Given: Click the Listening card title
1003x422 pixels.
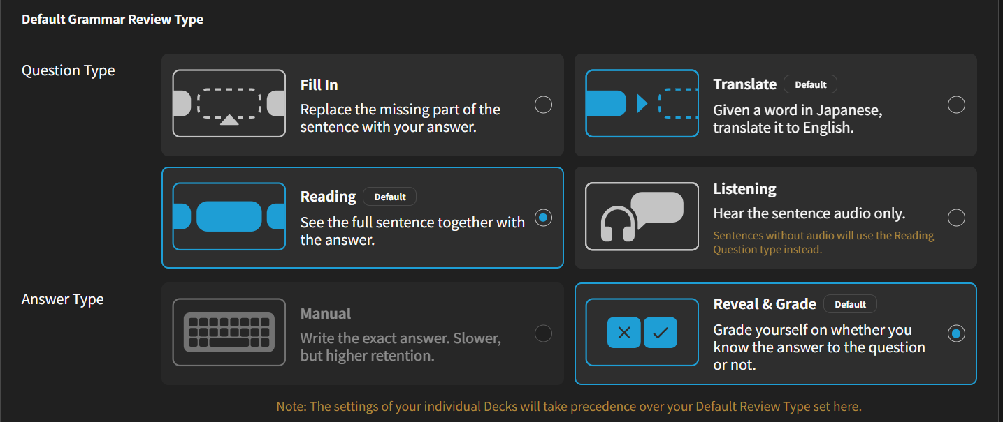Looking at the screenshot, I should tap(744, 189).
